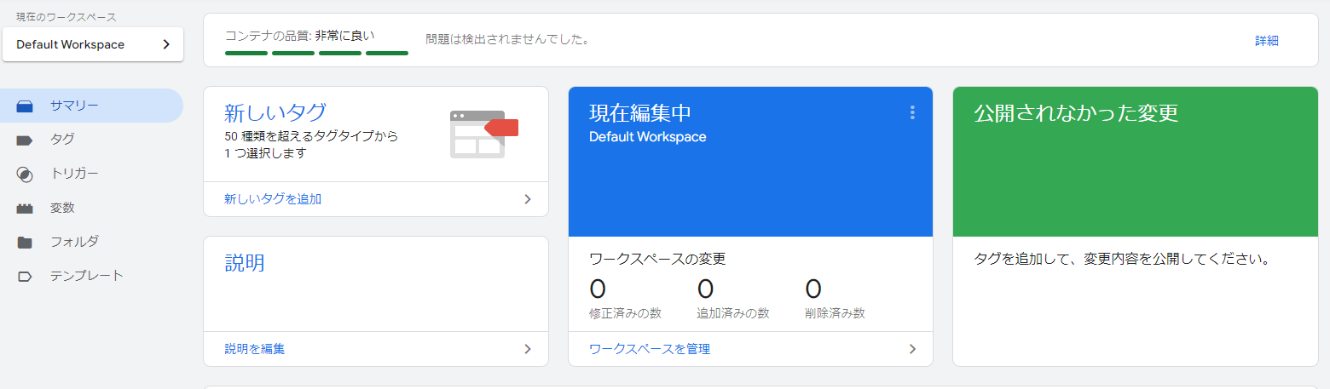
Task: Click the タグ tag icon in sidebar
Action: point(25,140)
